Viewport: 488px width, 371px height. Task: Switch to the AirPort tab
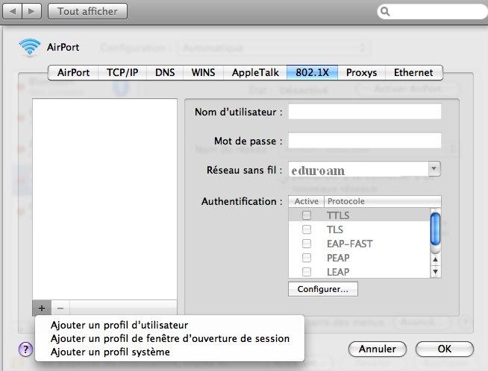point(73,73)
